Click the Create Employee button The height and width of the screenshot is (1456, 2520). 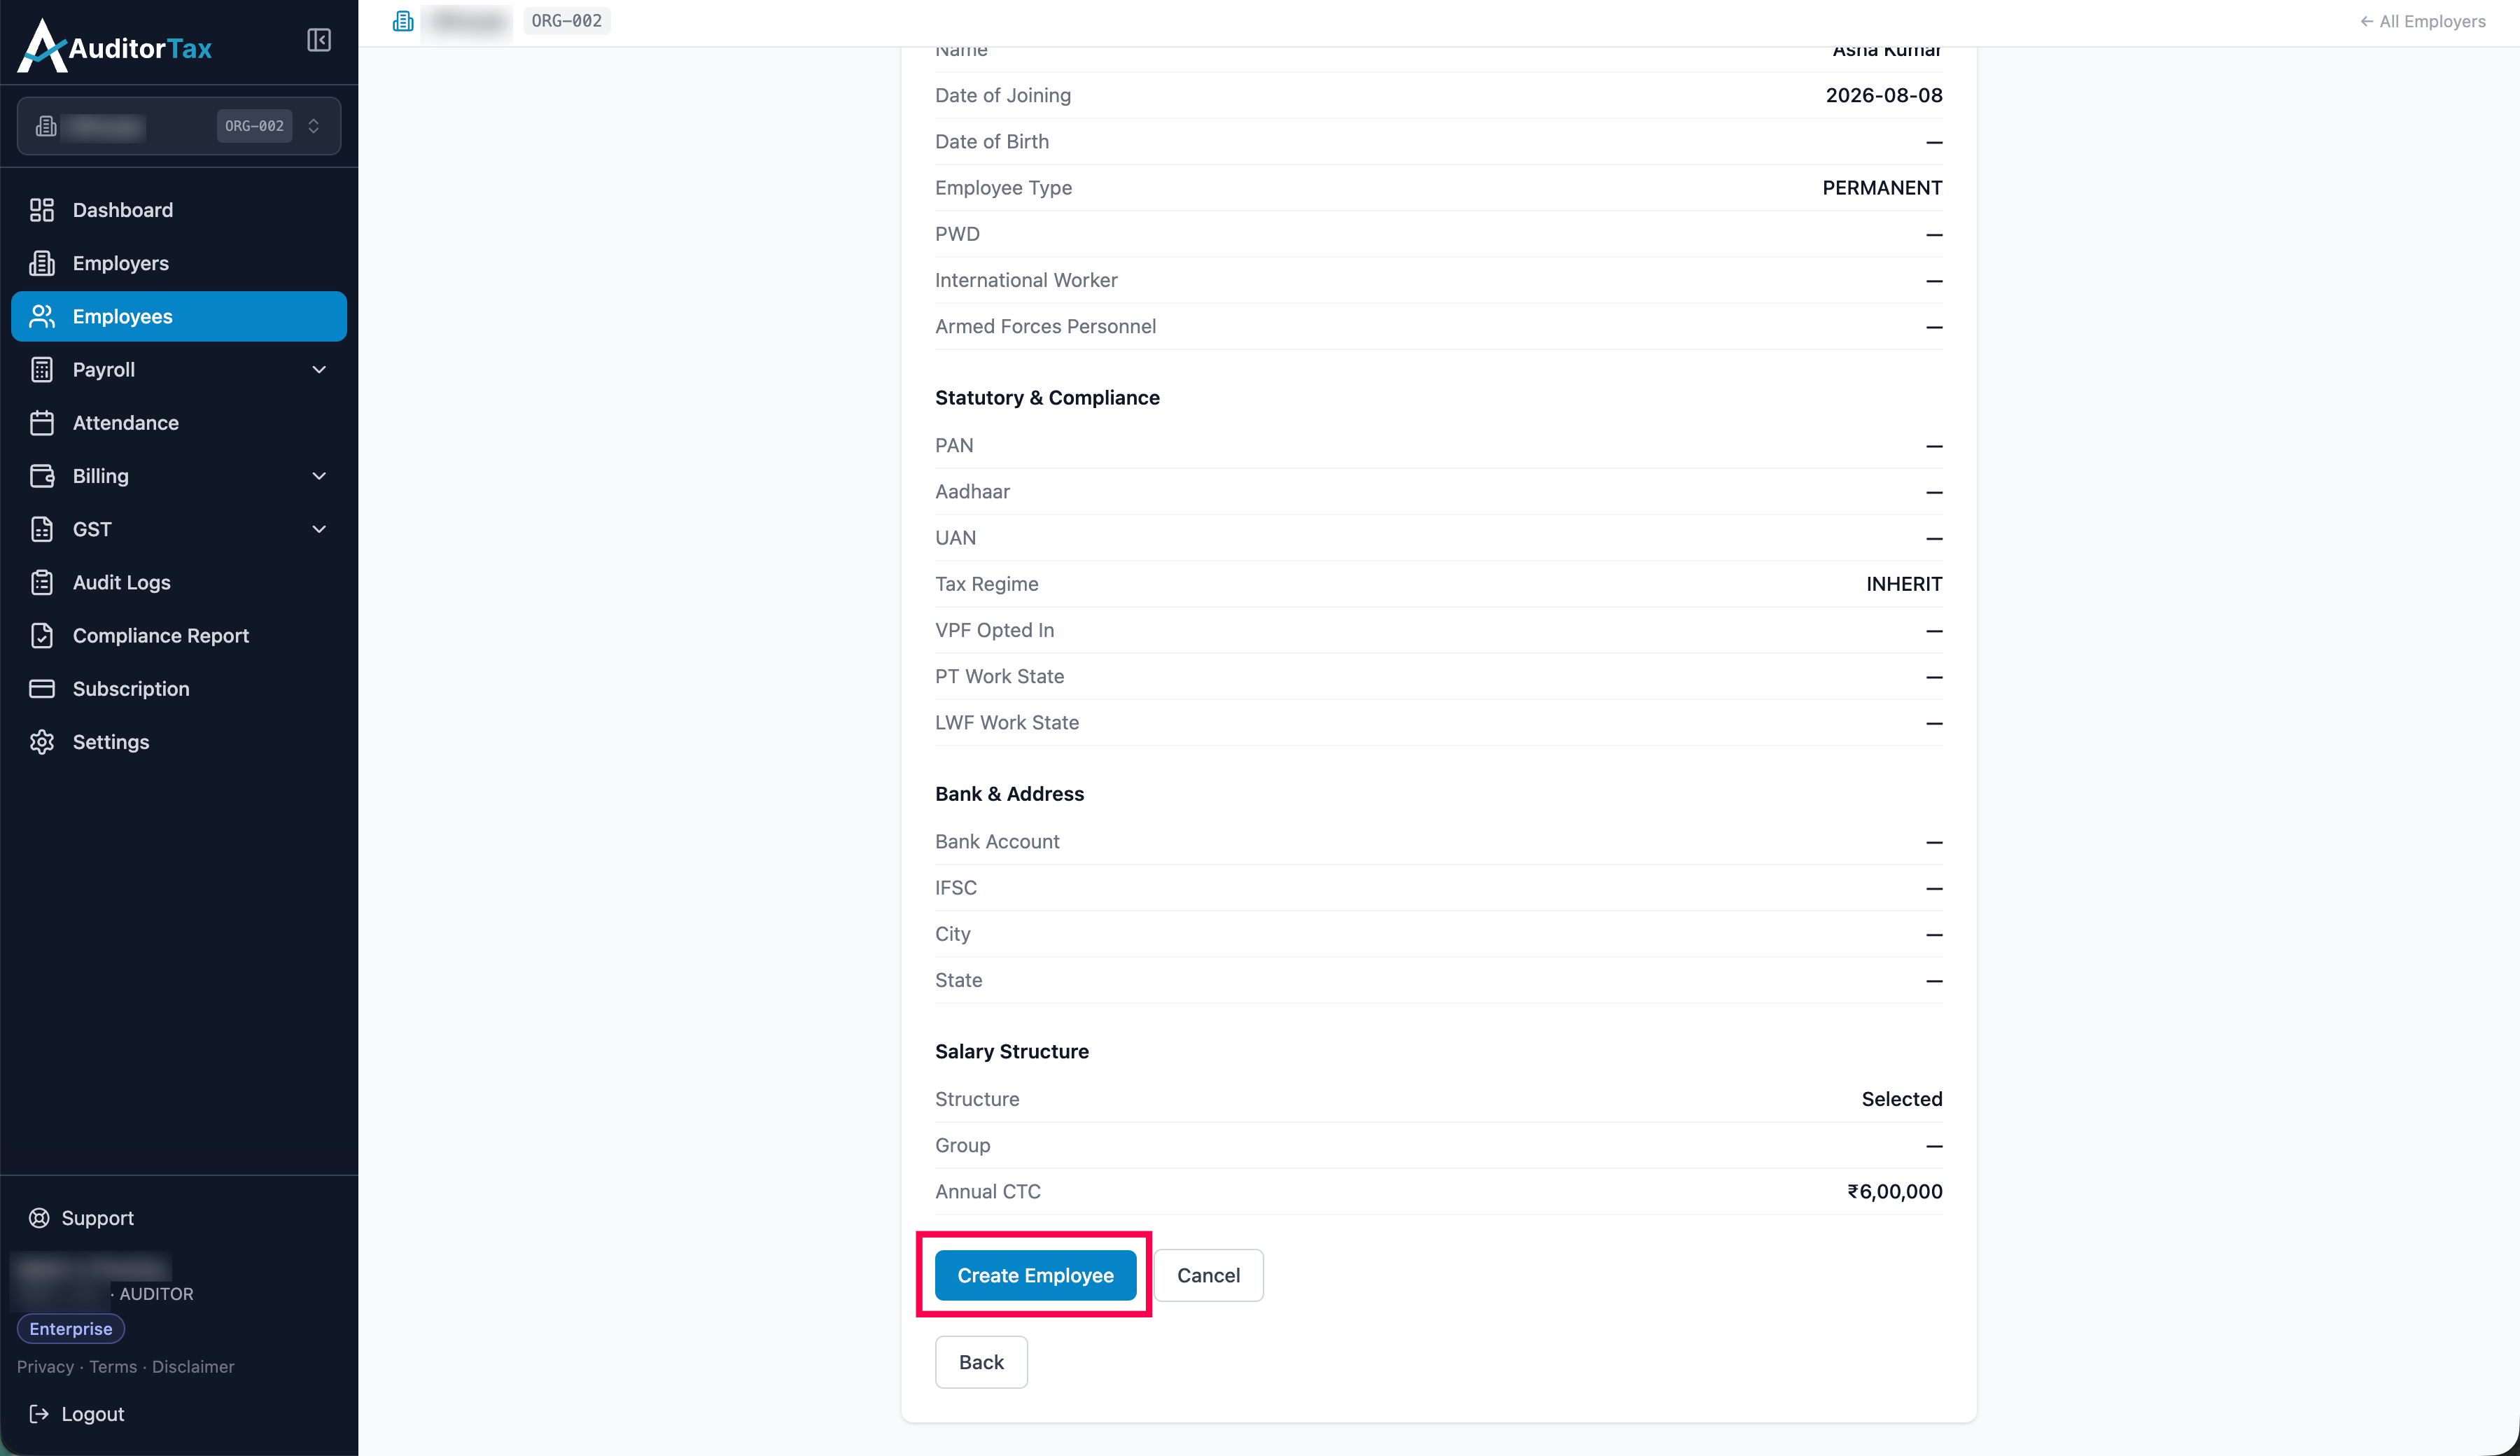[x=1035, y=1275]
